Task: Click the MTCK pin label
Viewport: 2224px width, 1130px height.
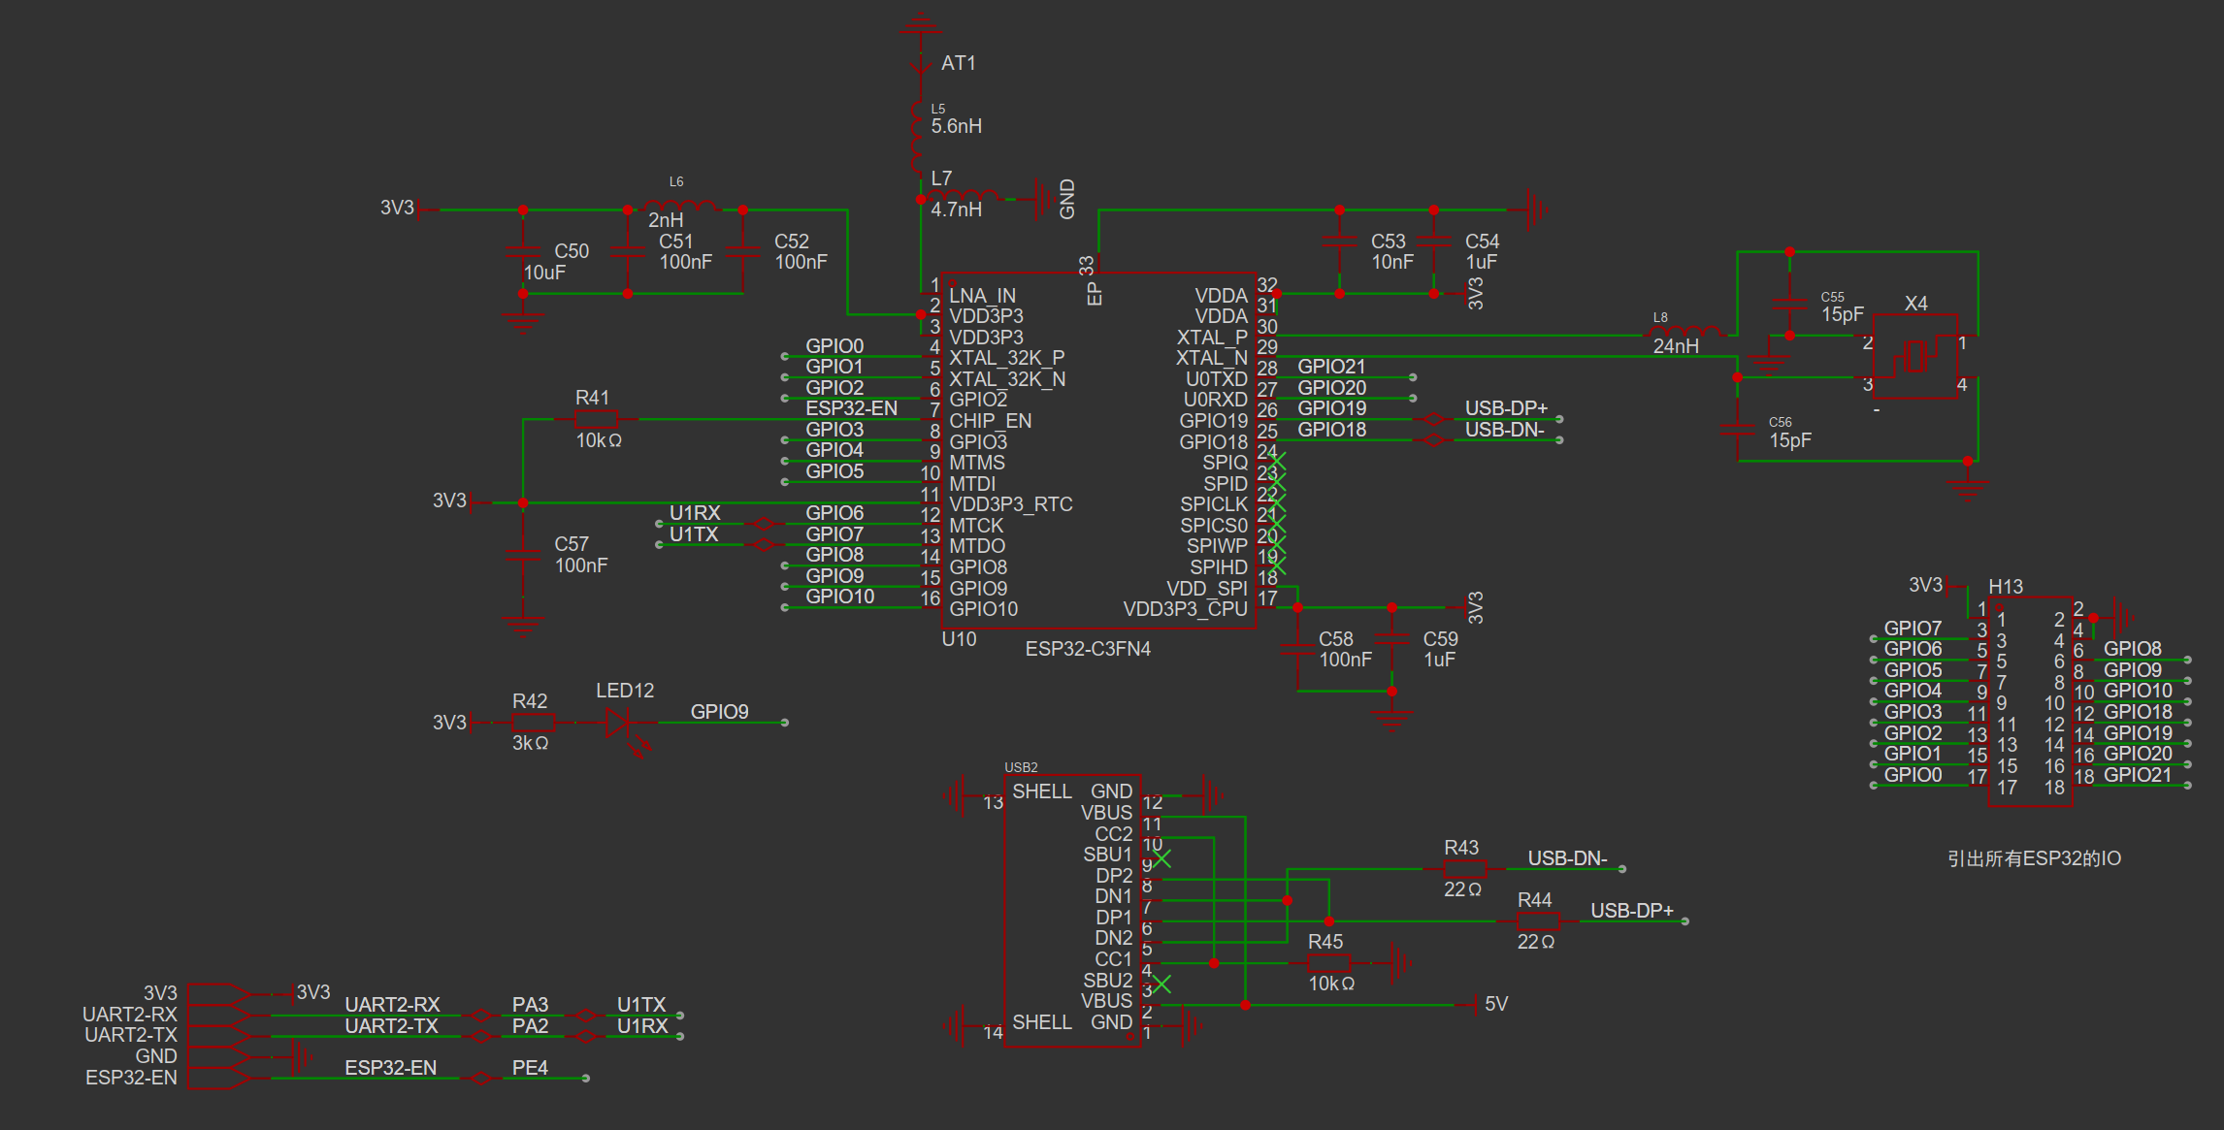Action: click(976, 526)
